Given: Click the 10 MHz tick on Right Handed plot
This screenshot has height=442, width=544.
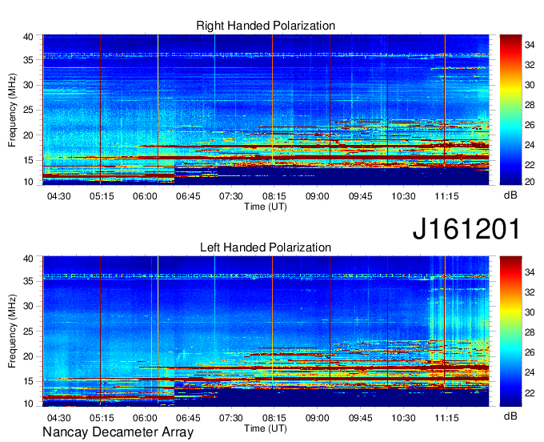Looking at the screenshot, I should [28, 182].
